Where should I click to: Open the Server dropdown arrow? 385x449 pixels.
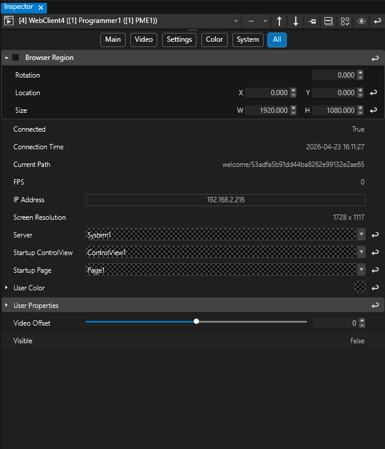[362, 234]
